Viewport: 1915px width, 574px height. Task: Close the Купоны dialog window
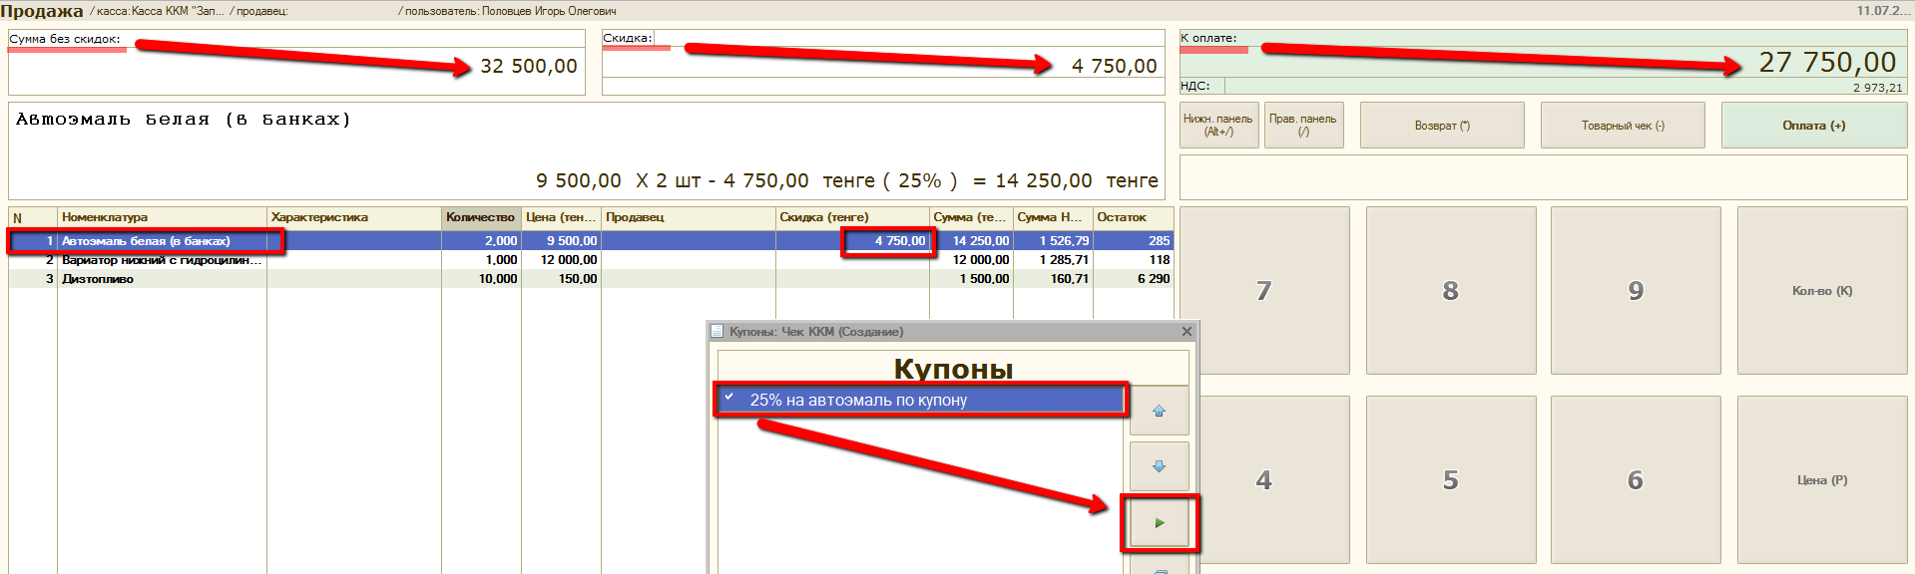1187,332
